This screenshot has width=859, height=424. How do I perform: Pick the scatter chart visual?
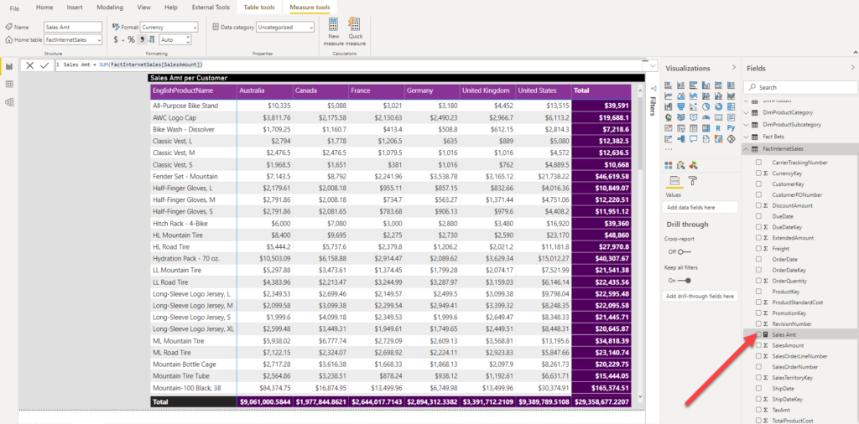694,106
